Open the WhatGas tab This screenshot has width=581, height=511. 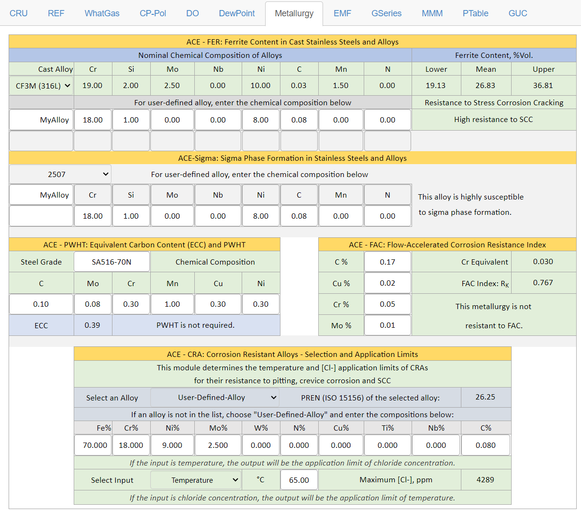click(102, 13)
